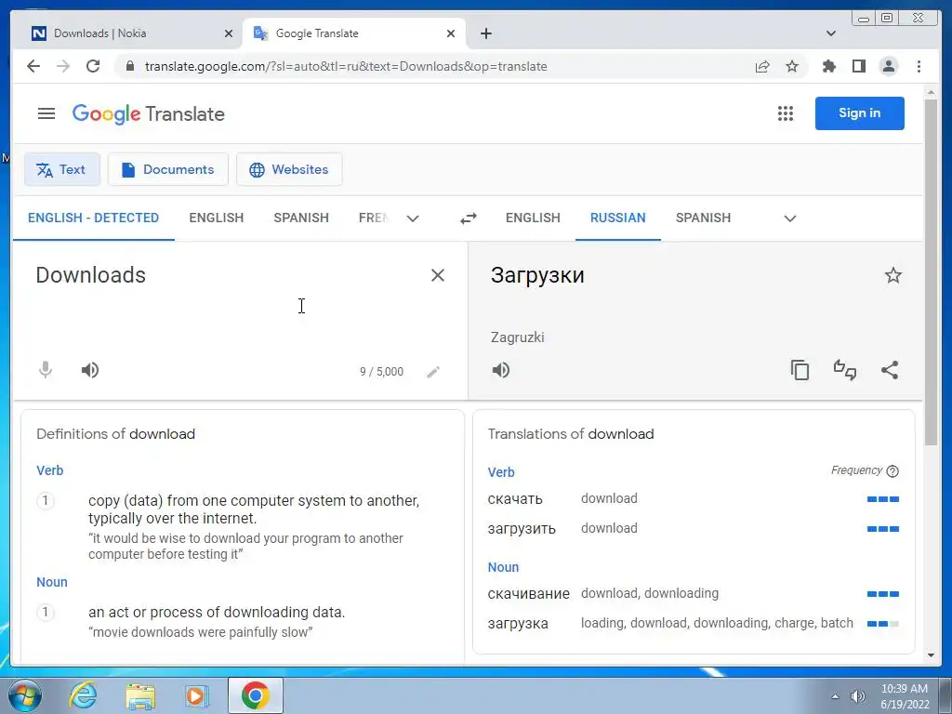Open Windows Media Player from taskbar
This screenshot has width=952, height=714.
pos(196,695)
